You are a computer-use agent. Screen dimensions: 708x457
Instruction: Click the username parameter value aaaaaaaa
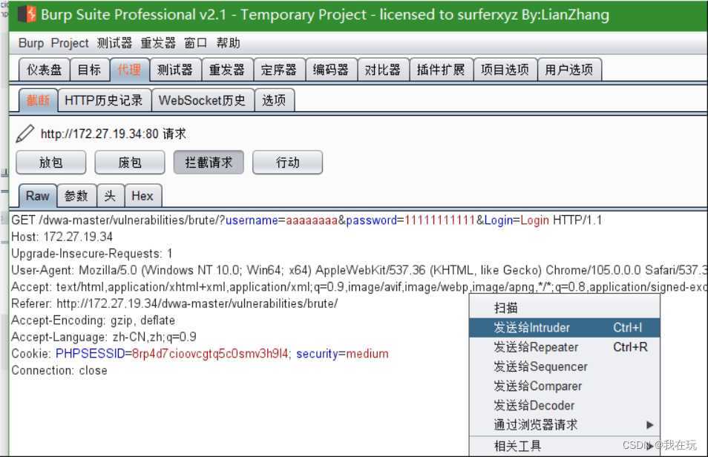tap(312, 220)
